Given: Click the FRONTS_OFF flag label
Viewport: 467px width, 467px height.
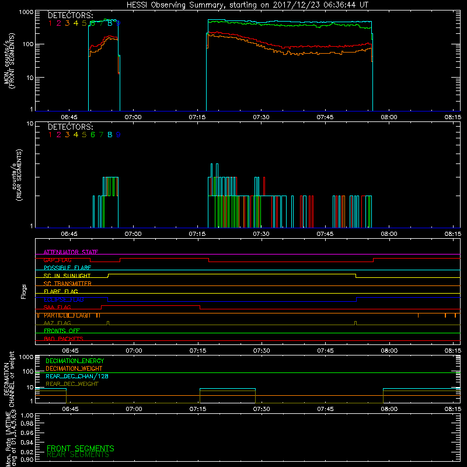Looking at the screenshot, I should (62, 331).
